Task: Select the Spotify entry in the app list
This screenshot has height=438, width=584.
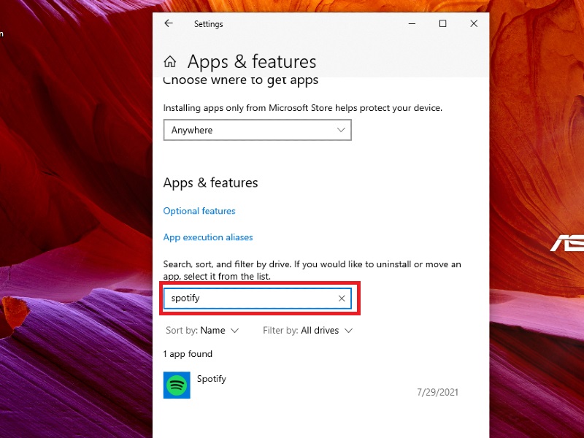Action: pos(311,385)
